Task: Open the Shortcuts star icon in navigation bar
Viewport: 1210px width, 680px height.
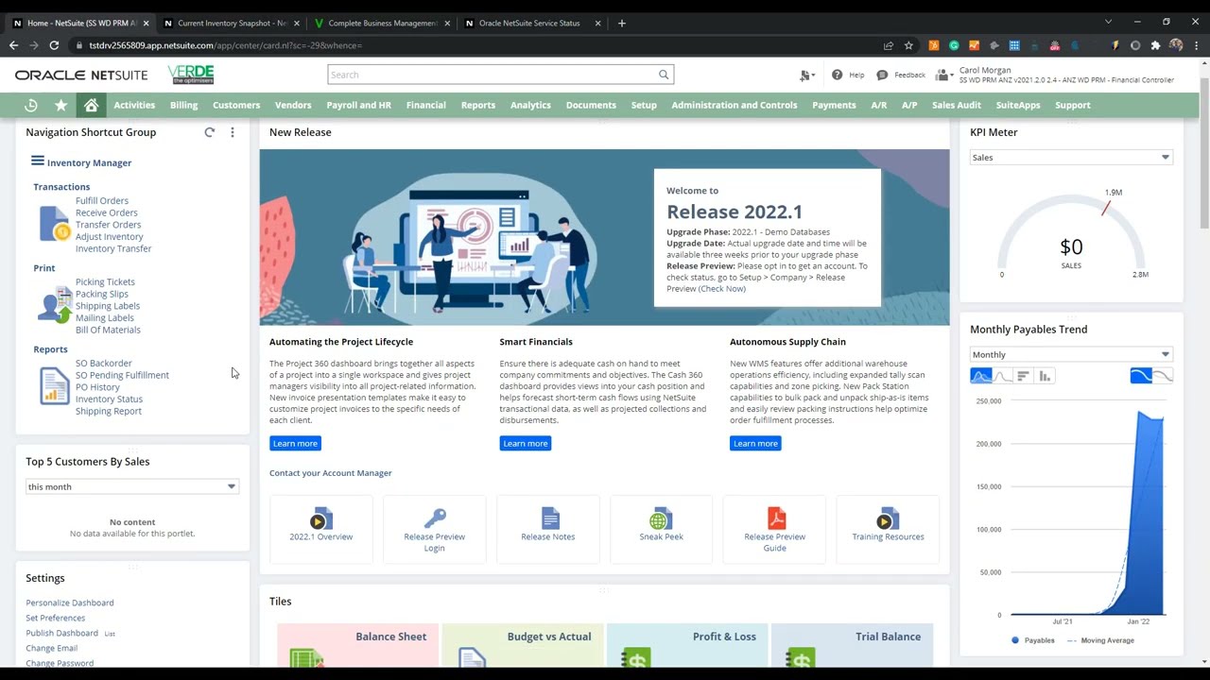Action: click(x=61, y=105)
